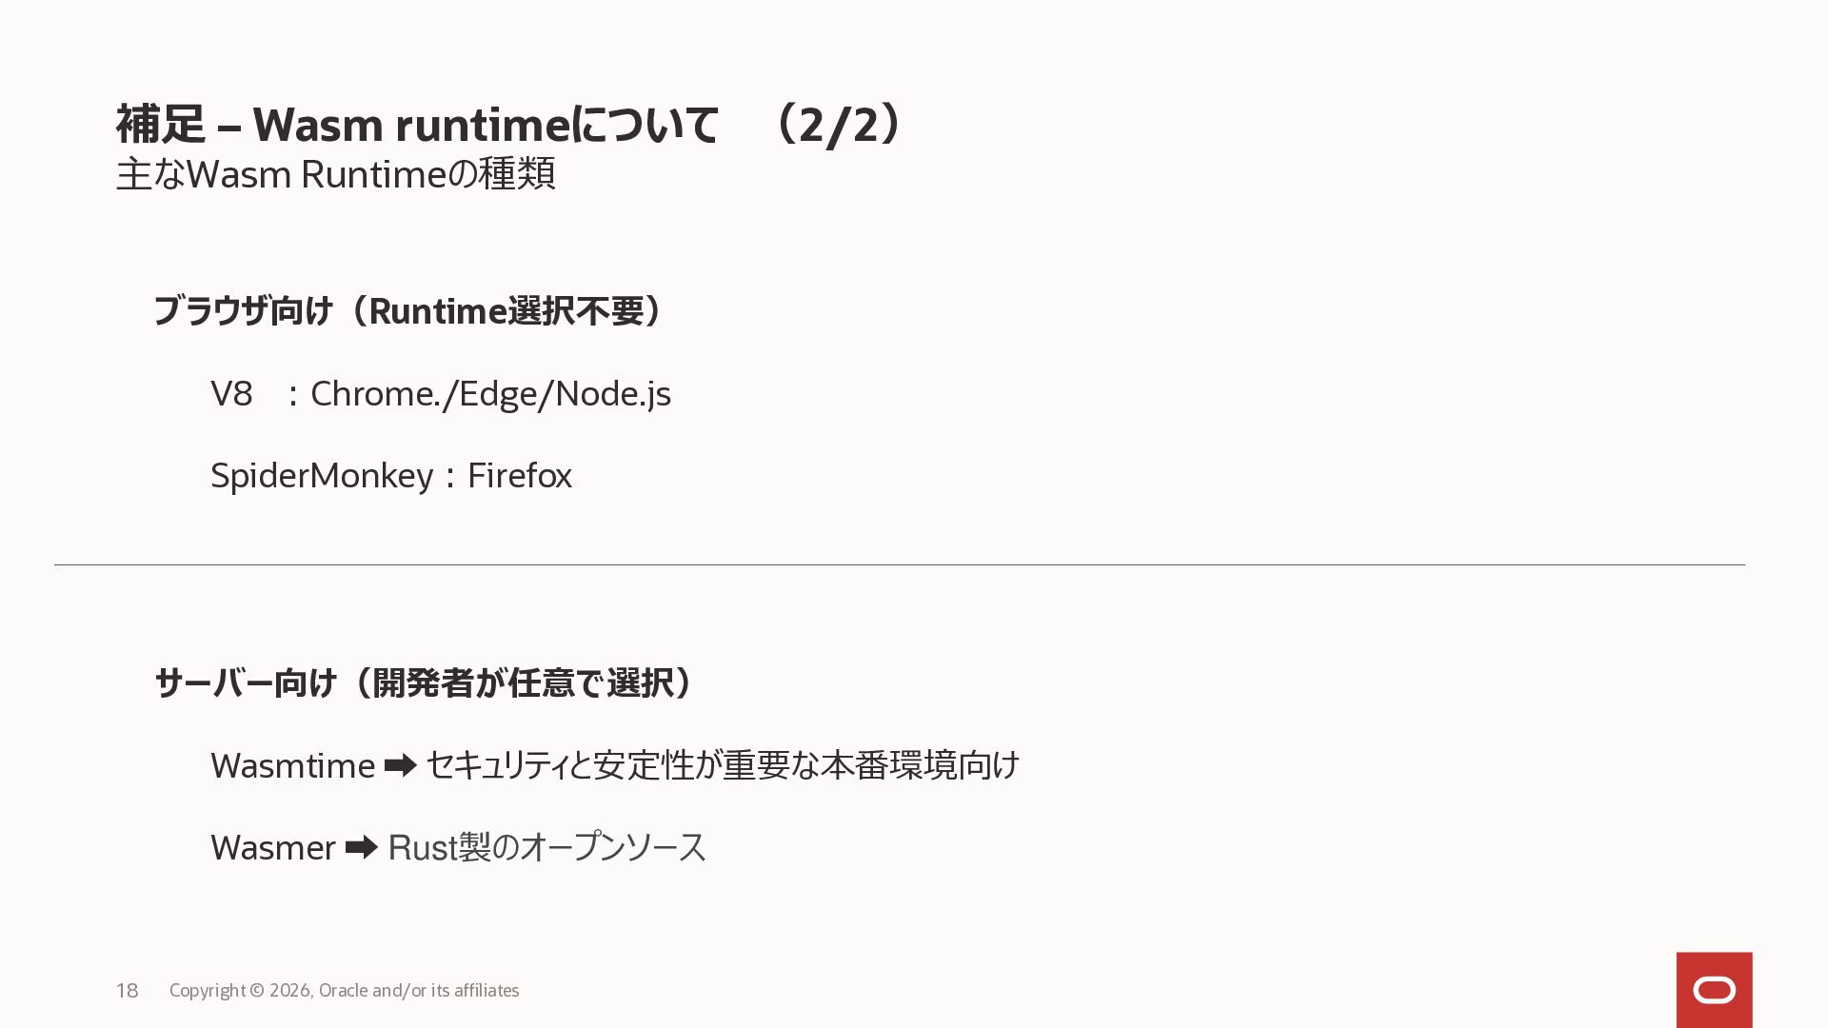This screenshot has width=1828, height=1028.
Task: Click the subtitle 主なWasm Runtimeの種類
Action: click(335, 174)
